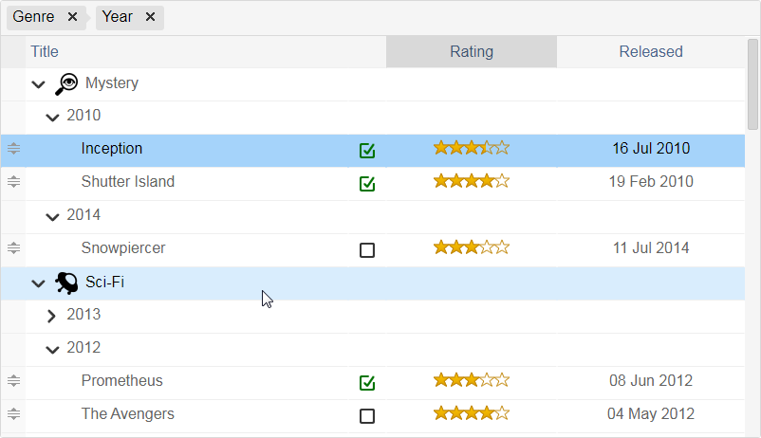
Task: Remove the Year grouping chip
Action: click(x=151, y=17)
